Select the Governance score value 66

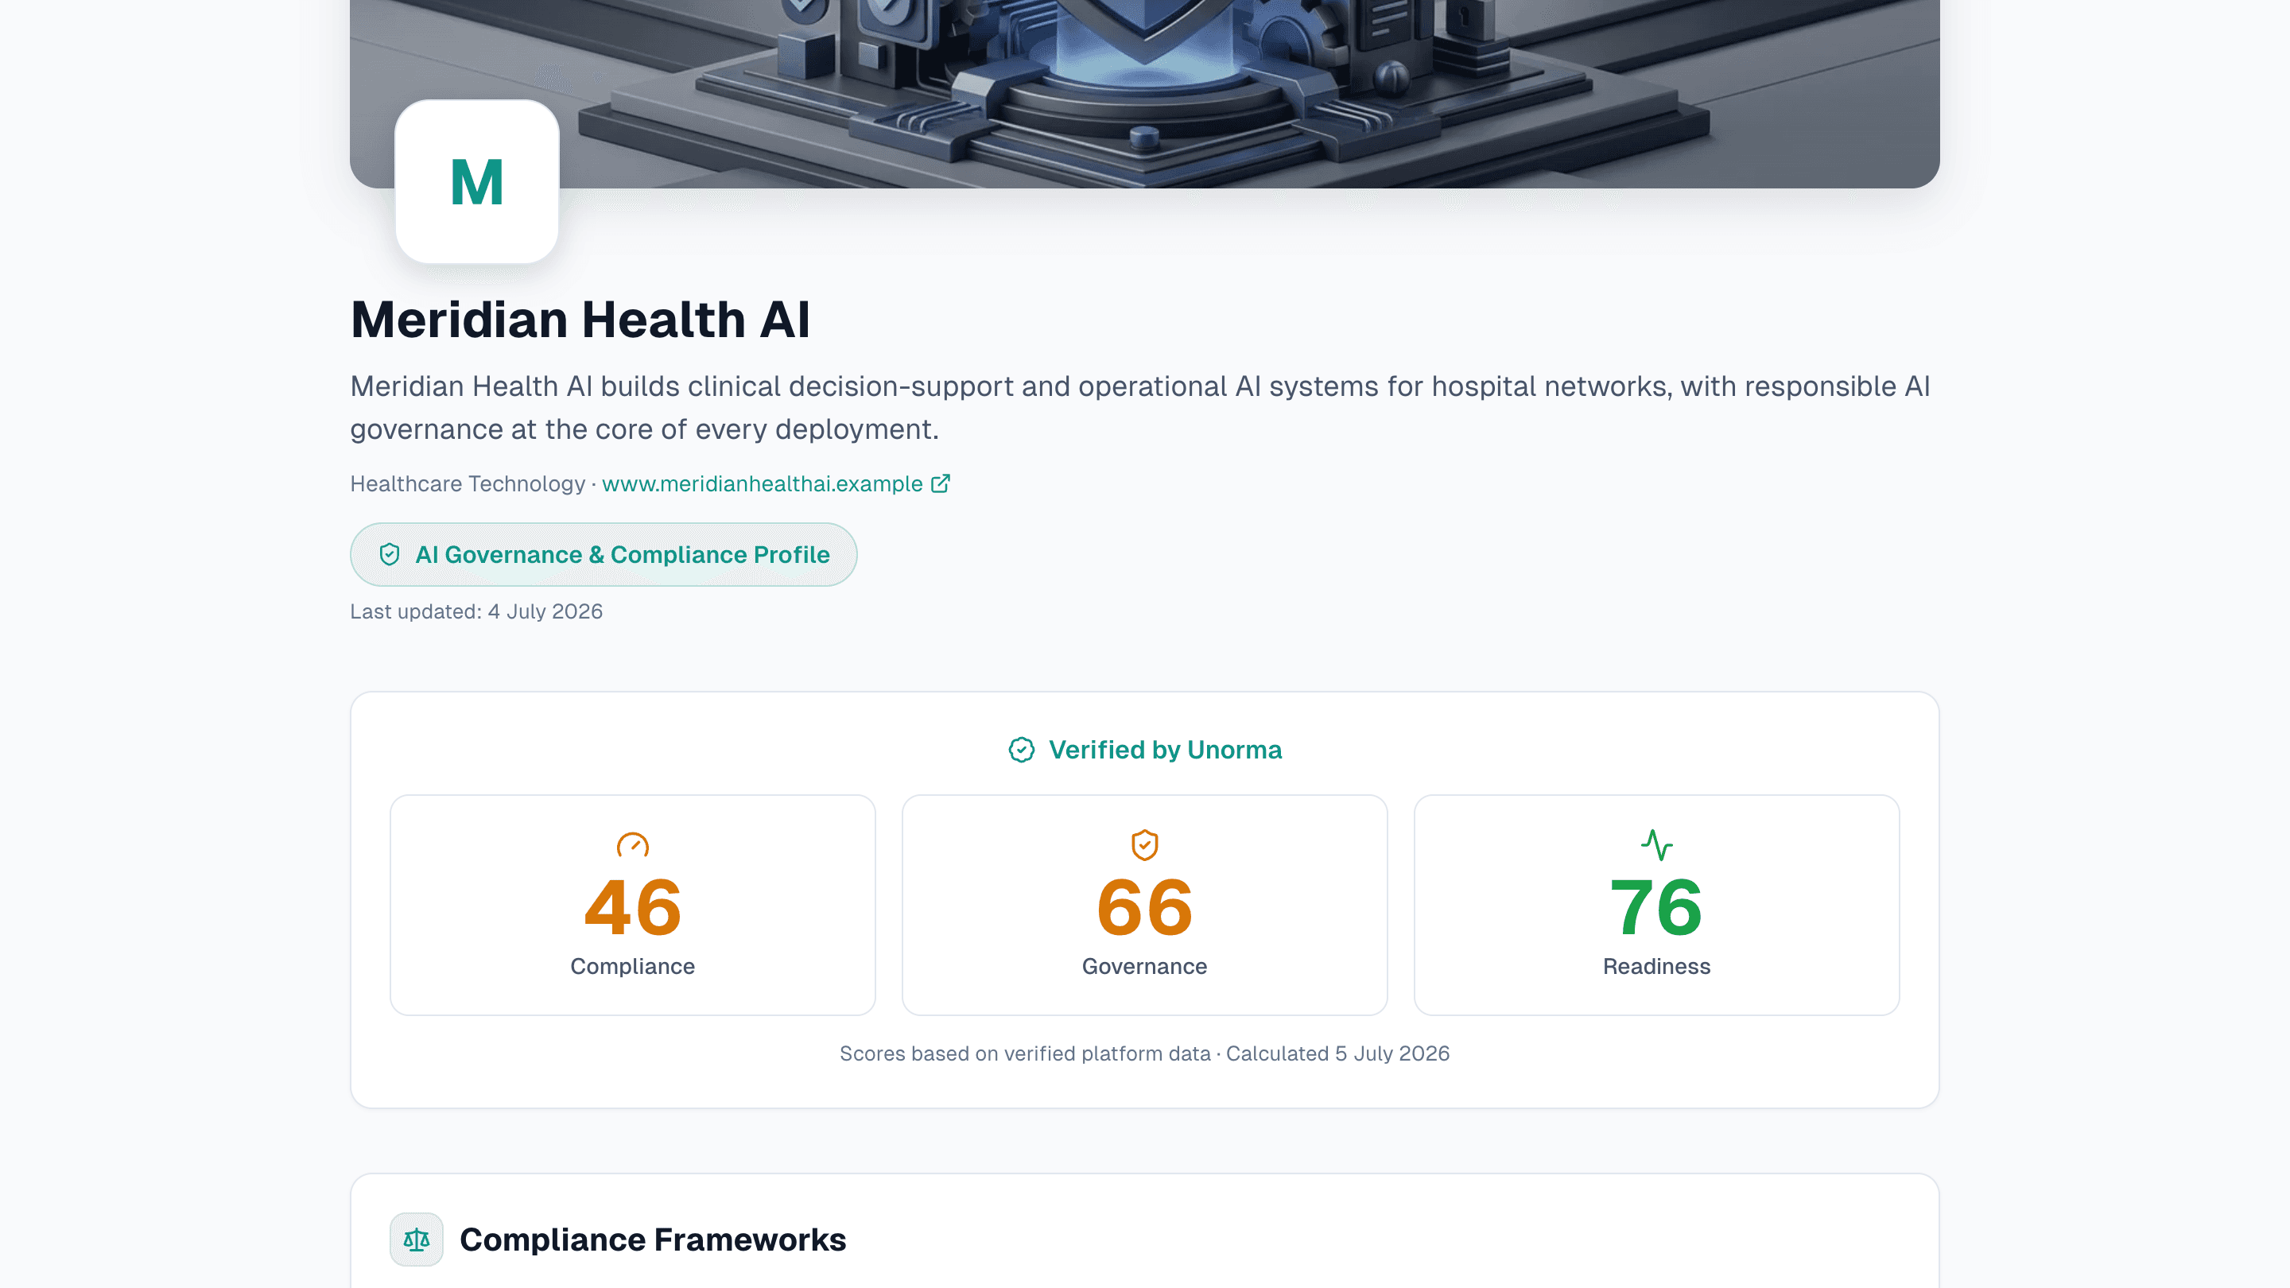click(x=1145, y=907)
